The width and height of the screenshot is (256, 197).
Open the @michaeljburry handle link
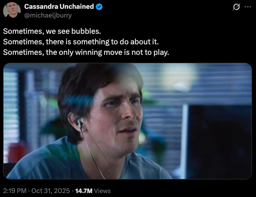48,15
